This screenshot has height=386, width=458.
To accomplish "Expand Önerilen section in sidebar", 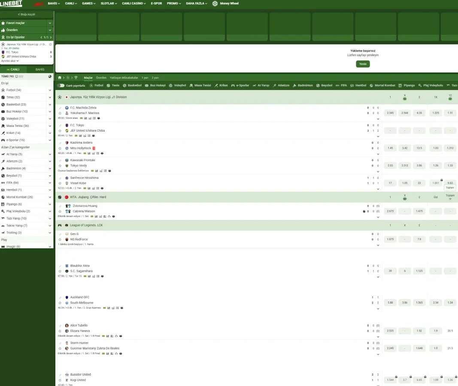I will click(x=50, y=30).
